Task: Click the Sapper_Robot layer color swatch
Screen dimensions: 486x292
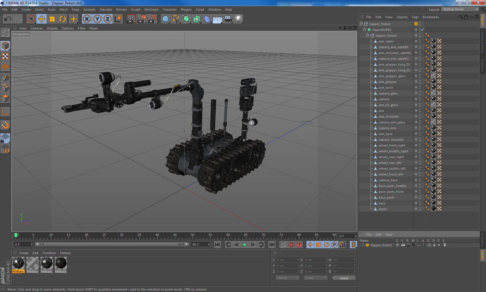Action: click(367, 245)
